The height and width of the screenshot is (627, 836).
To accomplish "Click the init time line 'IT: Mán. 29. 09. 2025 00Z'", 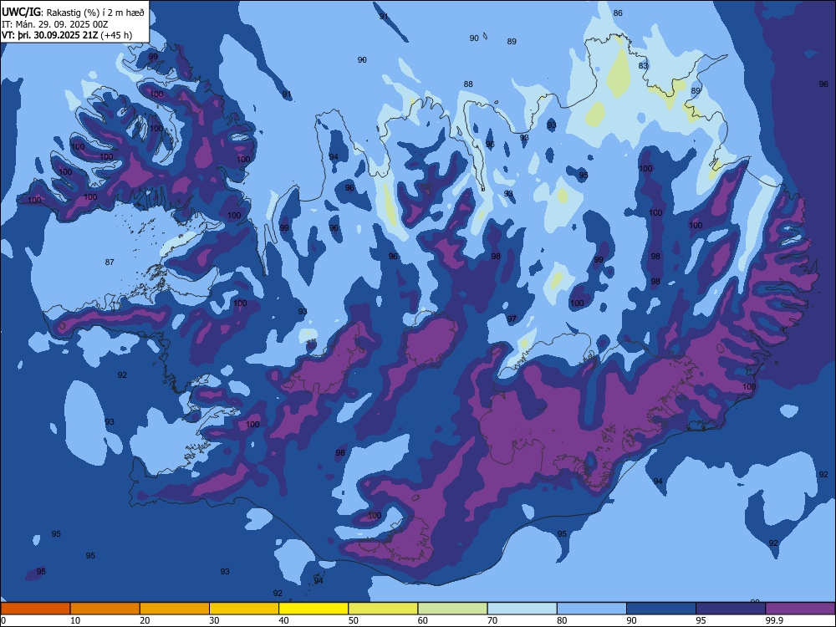I will [55, 24].
